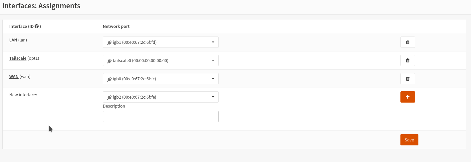
Task: Click the Interface ID help question icon
Action: (x=37, y=26)
